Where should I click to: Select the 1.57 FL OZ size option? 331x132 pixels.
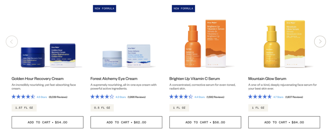click(24, 108)
